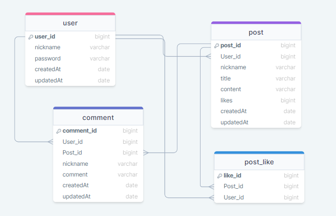Select createdAt field in user table

pos(70,69)
